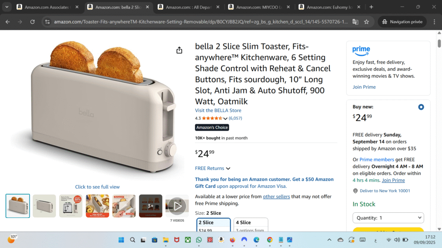442x248 pixels.
Task: Select the 4 Slice size option
Action: pyautogui.click(x=251, y=224)
